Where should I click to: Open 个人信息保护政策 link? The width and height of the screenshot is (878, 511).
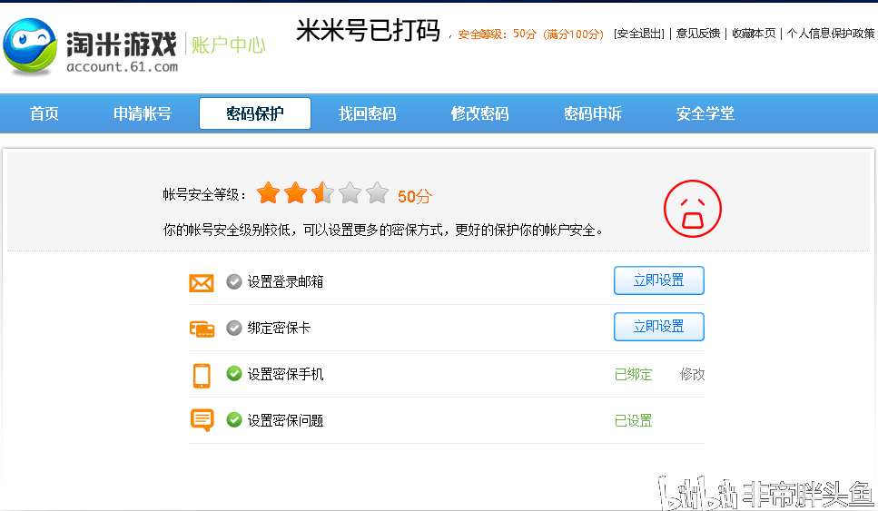coord(831,34)
